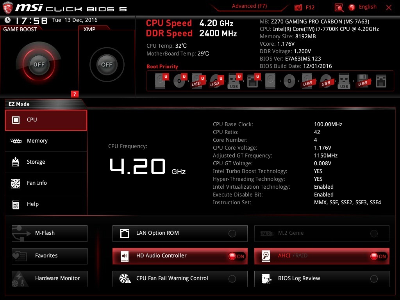This screenshot has width=400, height=300.
Task: Click the red question mark help icon
Action: (75, 94)
